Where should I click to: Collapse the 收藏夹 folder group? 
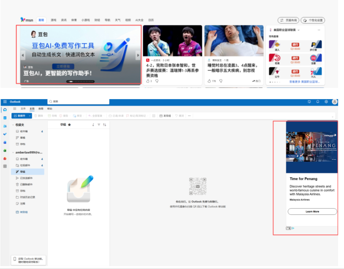pyautogui.click(x=13, y=125)
